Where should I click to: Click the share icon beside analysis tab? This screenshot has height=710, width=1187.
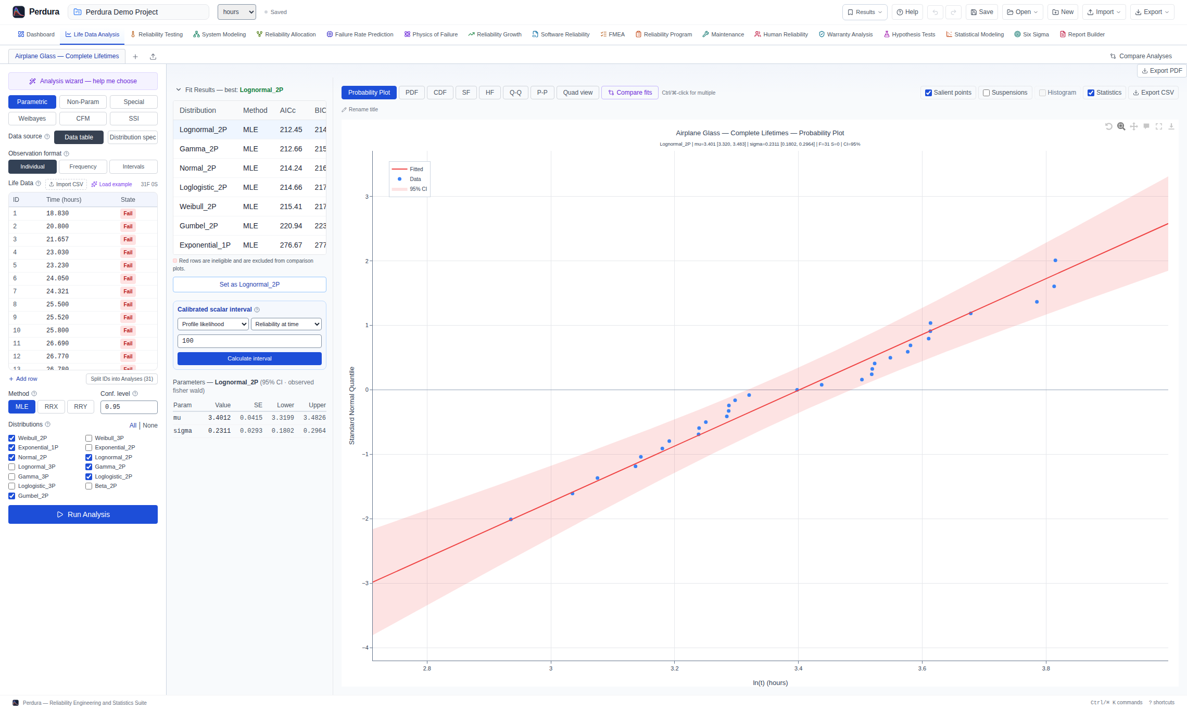click(x=153, y=57)
